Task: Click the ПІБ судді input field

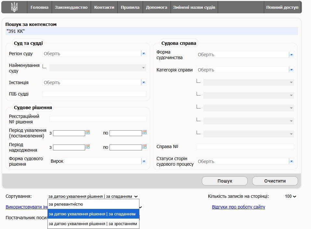Action: [x=95, y=94]
